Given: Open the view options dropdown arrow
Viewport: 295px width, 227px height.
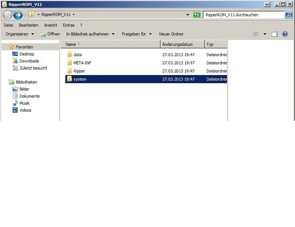Looking at the screenshot, I should pyautogui.click(x=265, y=34).
